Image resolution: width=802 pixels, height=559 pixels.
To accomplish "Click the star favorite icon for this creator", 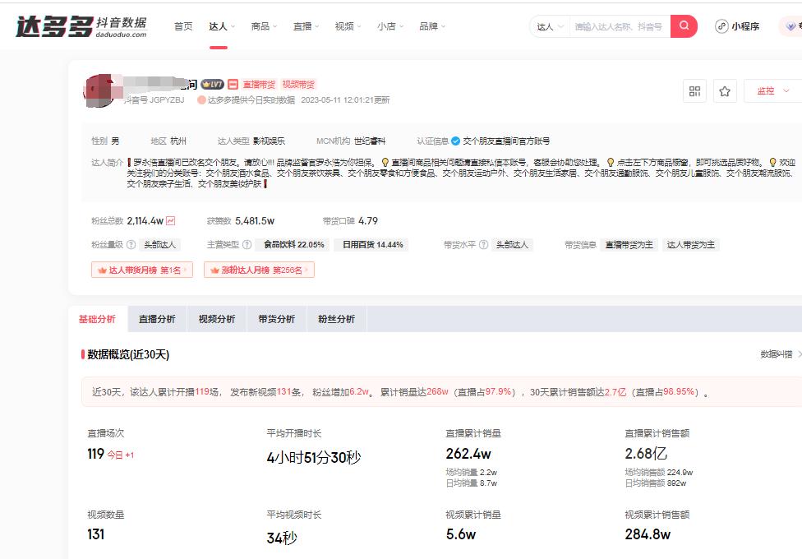I will pyautogui.click(x=724, y=91).
